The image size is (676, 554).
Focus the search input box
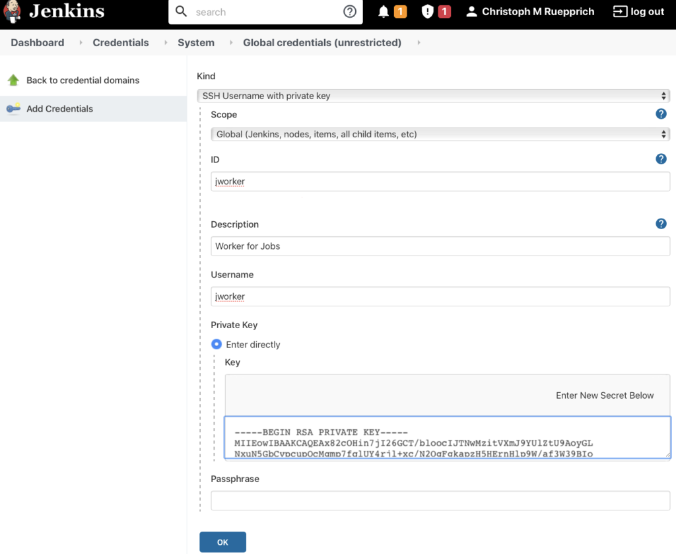pyautogui.click(x=265, y=12)
